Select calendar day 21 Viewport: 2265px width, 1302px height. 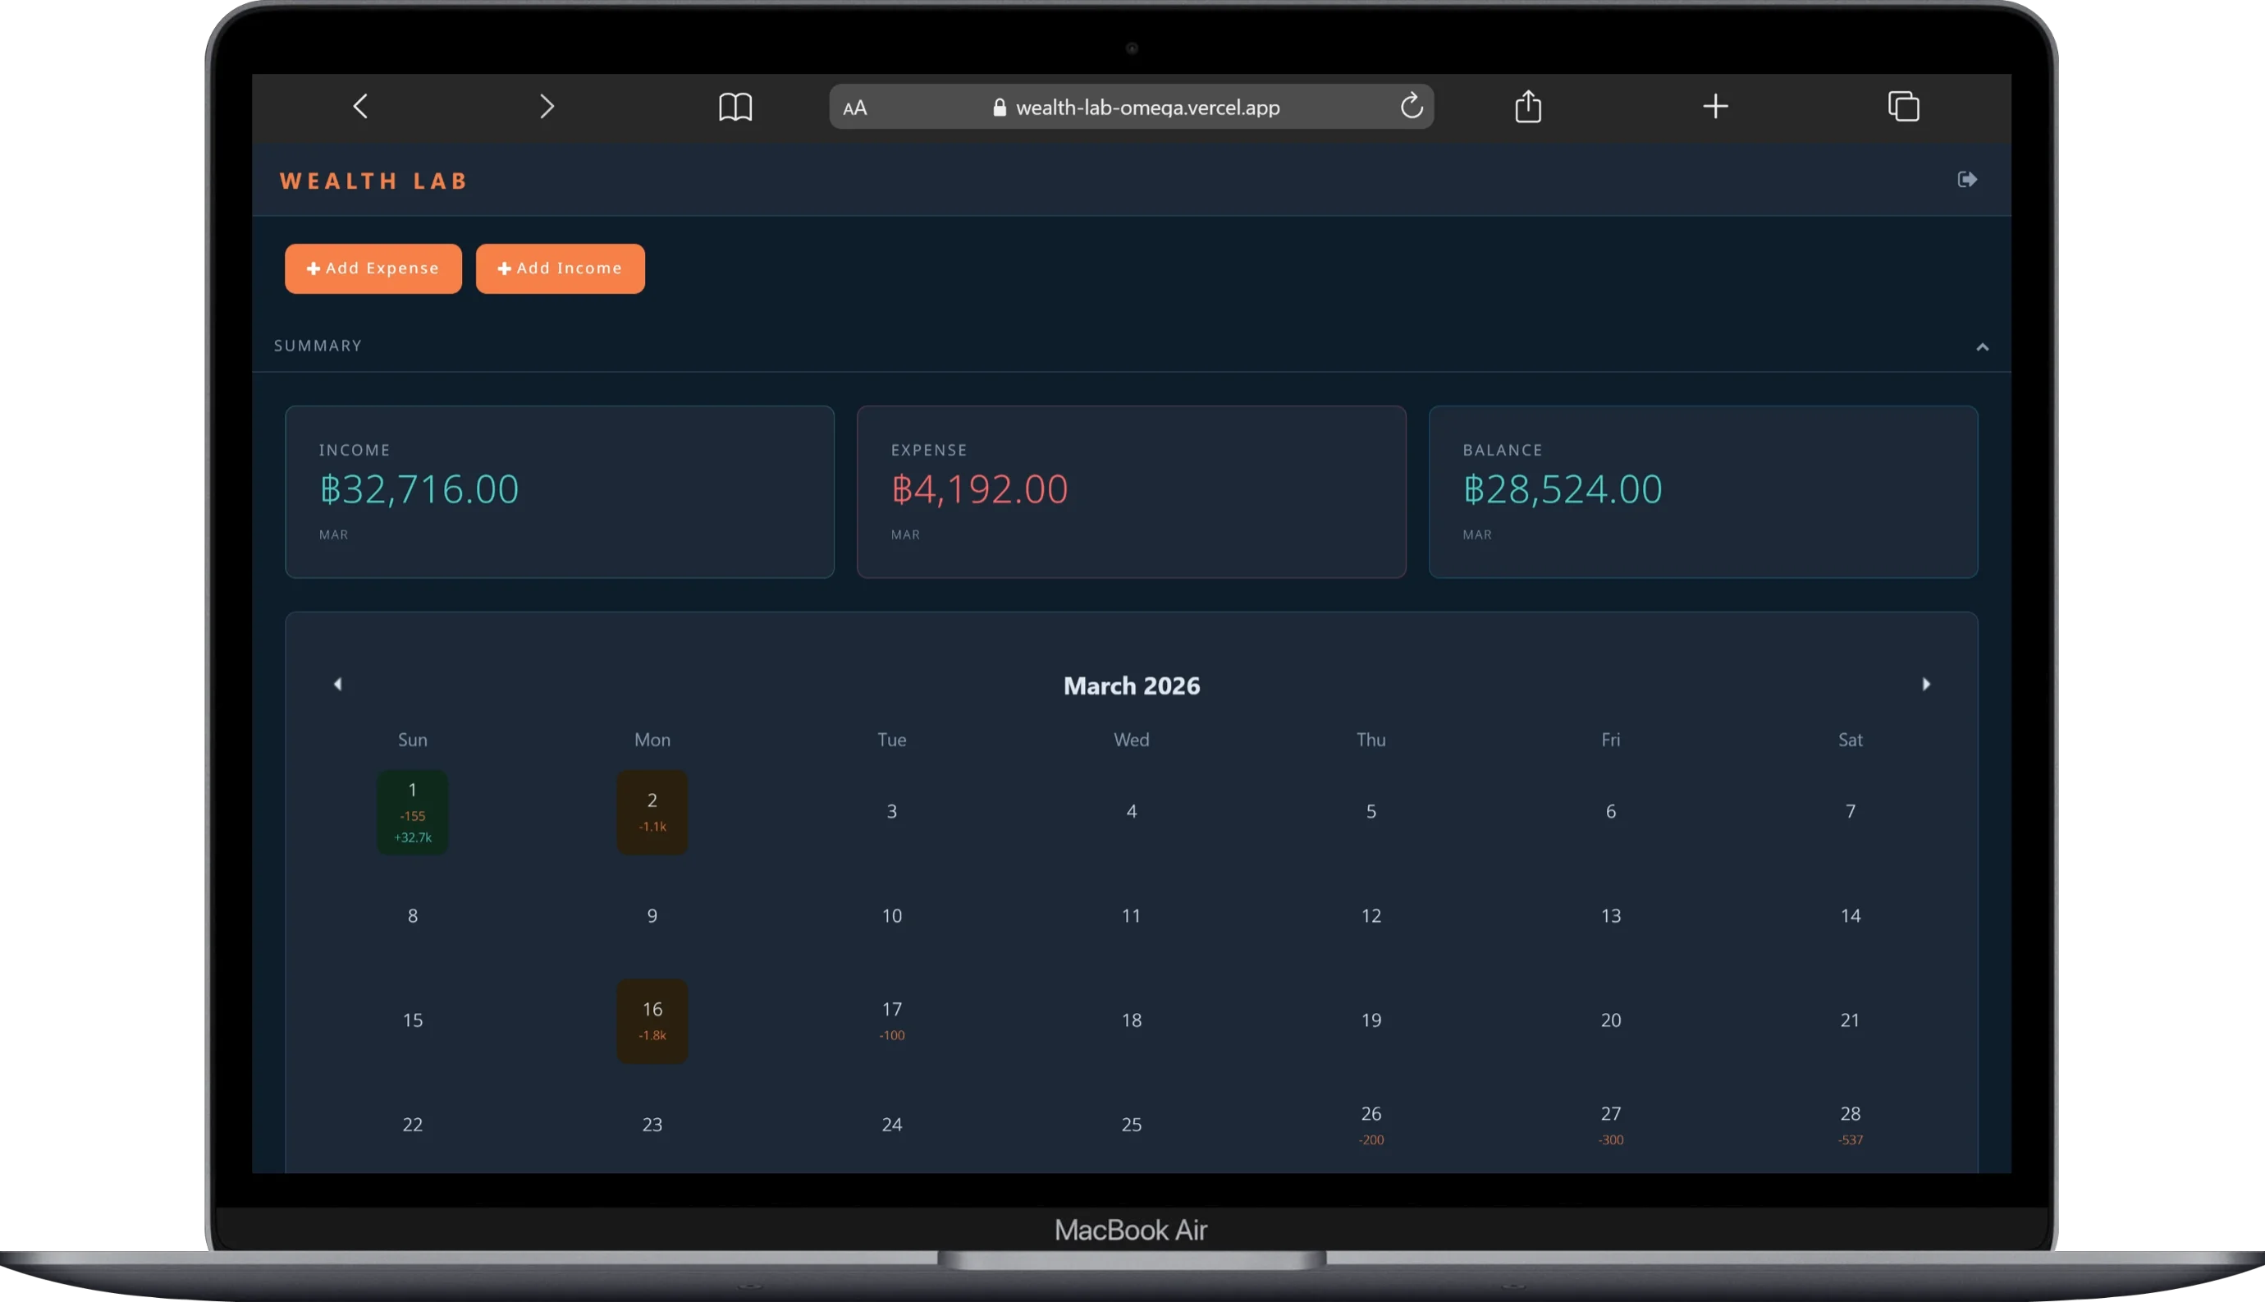point(1850,1020)
